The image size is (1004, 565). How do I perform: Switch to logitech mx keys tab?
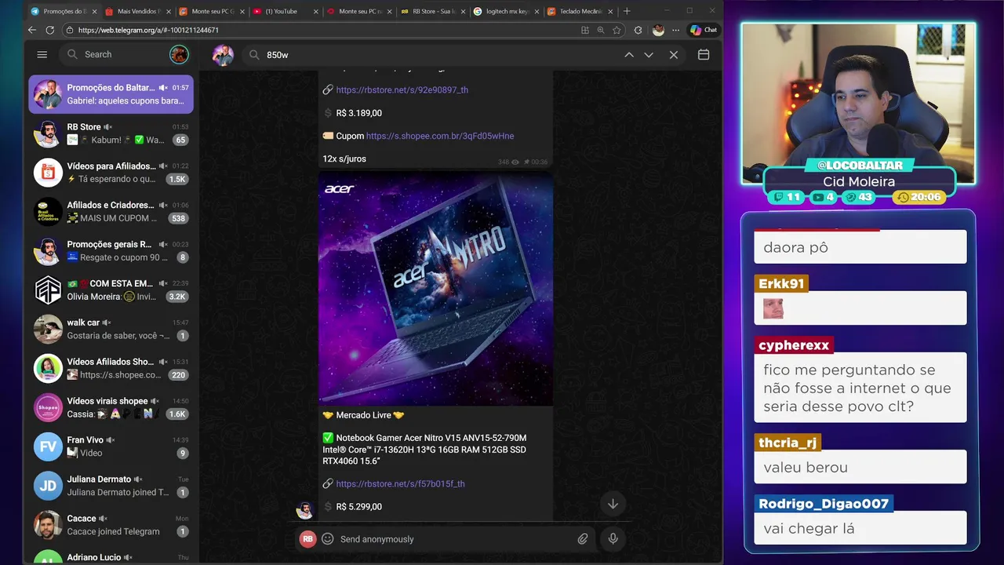coord(507,11)
